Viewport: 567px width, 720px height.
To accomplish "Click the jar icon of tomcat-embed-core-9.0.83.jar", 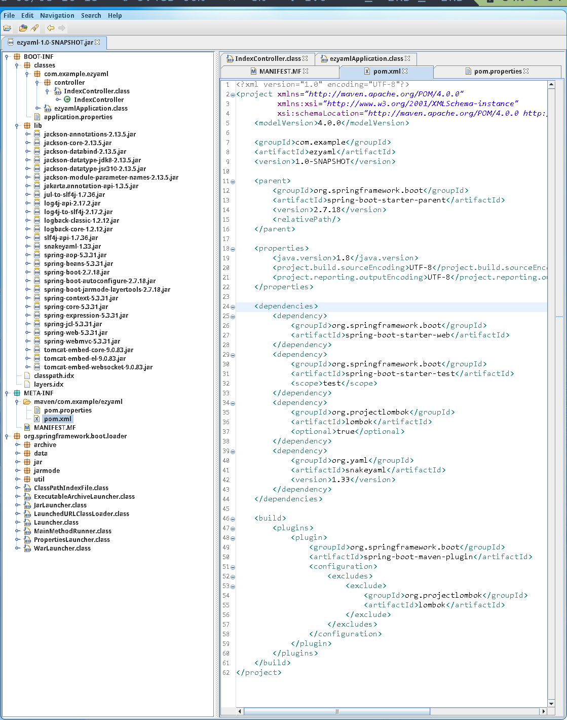I will (x=37, y=350).
